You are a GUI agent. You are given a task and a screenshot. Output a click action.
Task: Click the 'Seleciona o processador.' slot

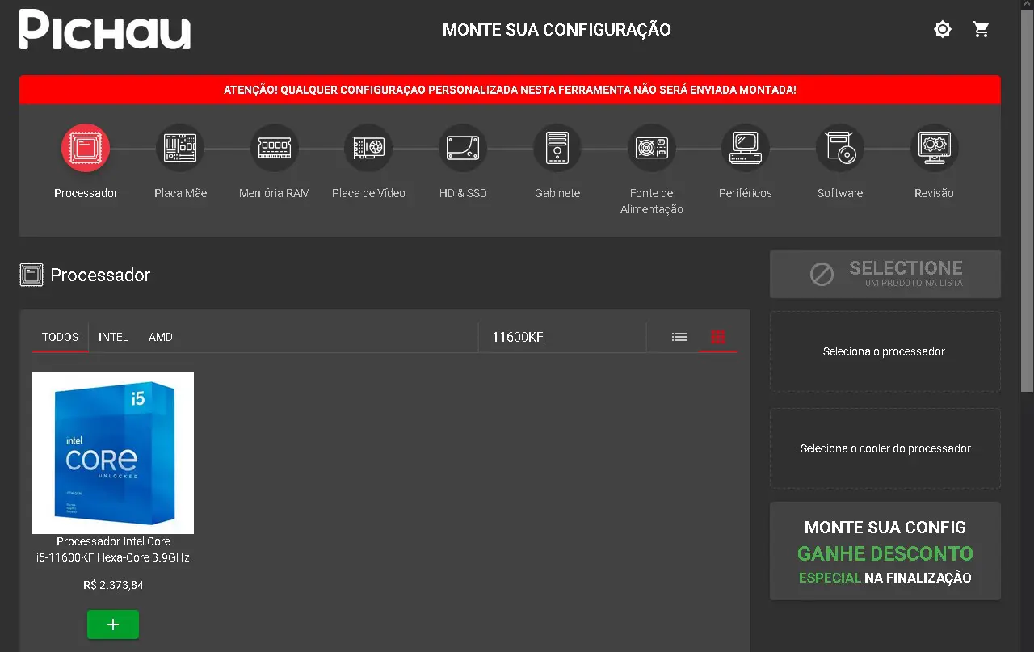(885, 351)
